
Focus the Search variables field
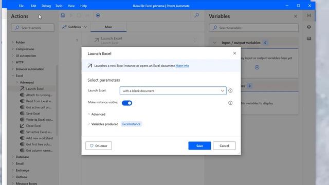point(253,28)
